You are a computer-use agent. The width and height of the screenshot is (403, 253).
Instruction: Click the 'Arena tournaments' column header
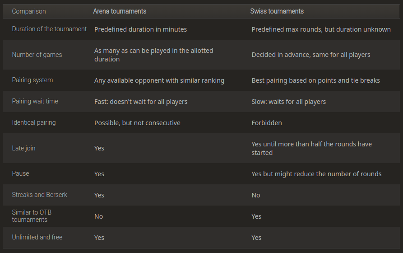(120, 11)
